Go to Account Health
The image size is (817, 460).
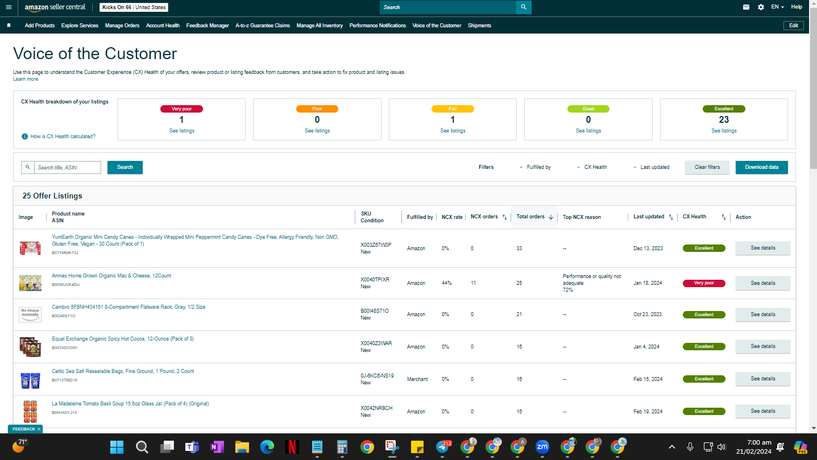(x=163, y=26)
